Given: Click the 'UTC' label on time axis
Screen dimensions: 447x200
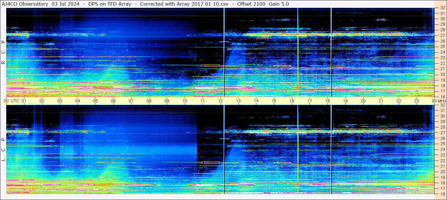Looking at the screenshot, I should point(15,101).
